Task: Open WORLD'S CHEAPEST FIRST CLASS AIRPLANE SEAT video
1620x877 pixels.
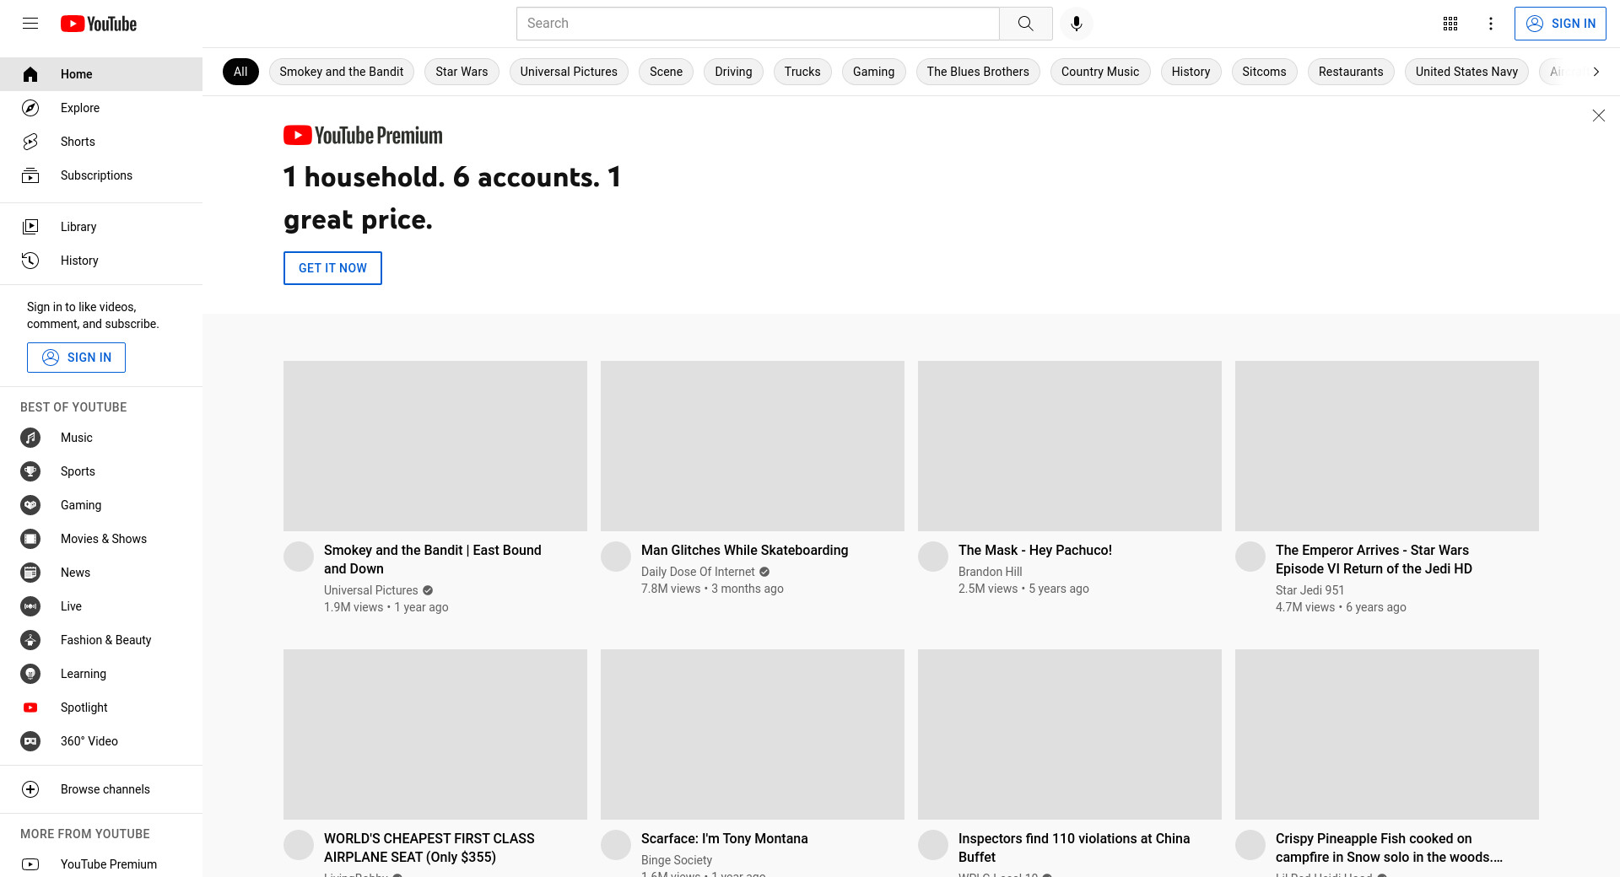Action: click(x=429, y=847)
